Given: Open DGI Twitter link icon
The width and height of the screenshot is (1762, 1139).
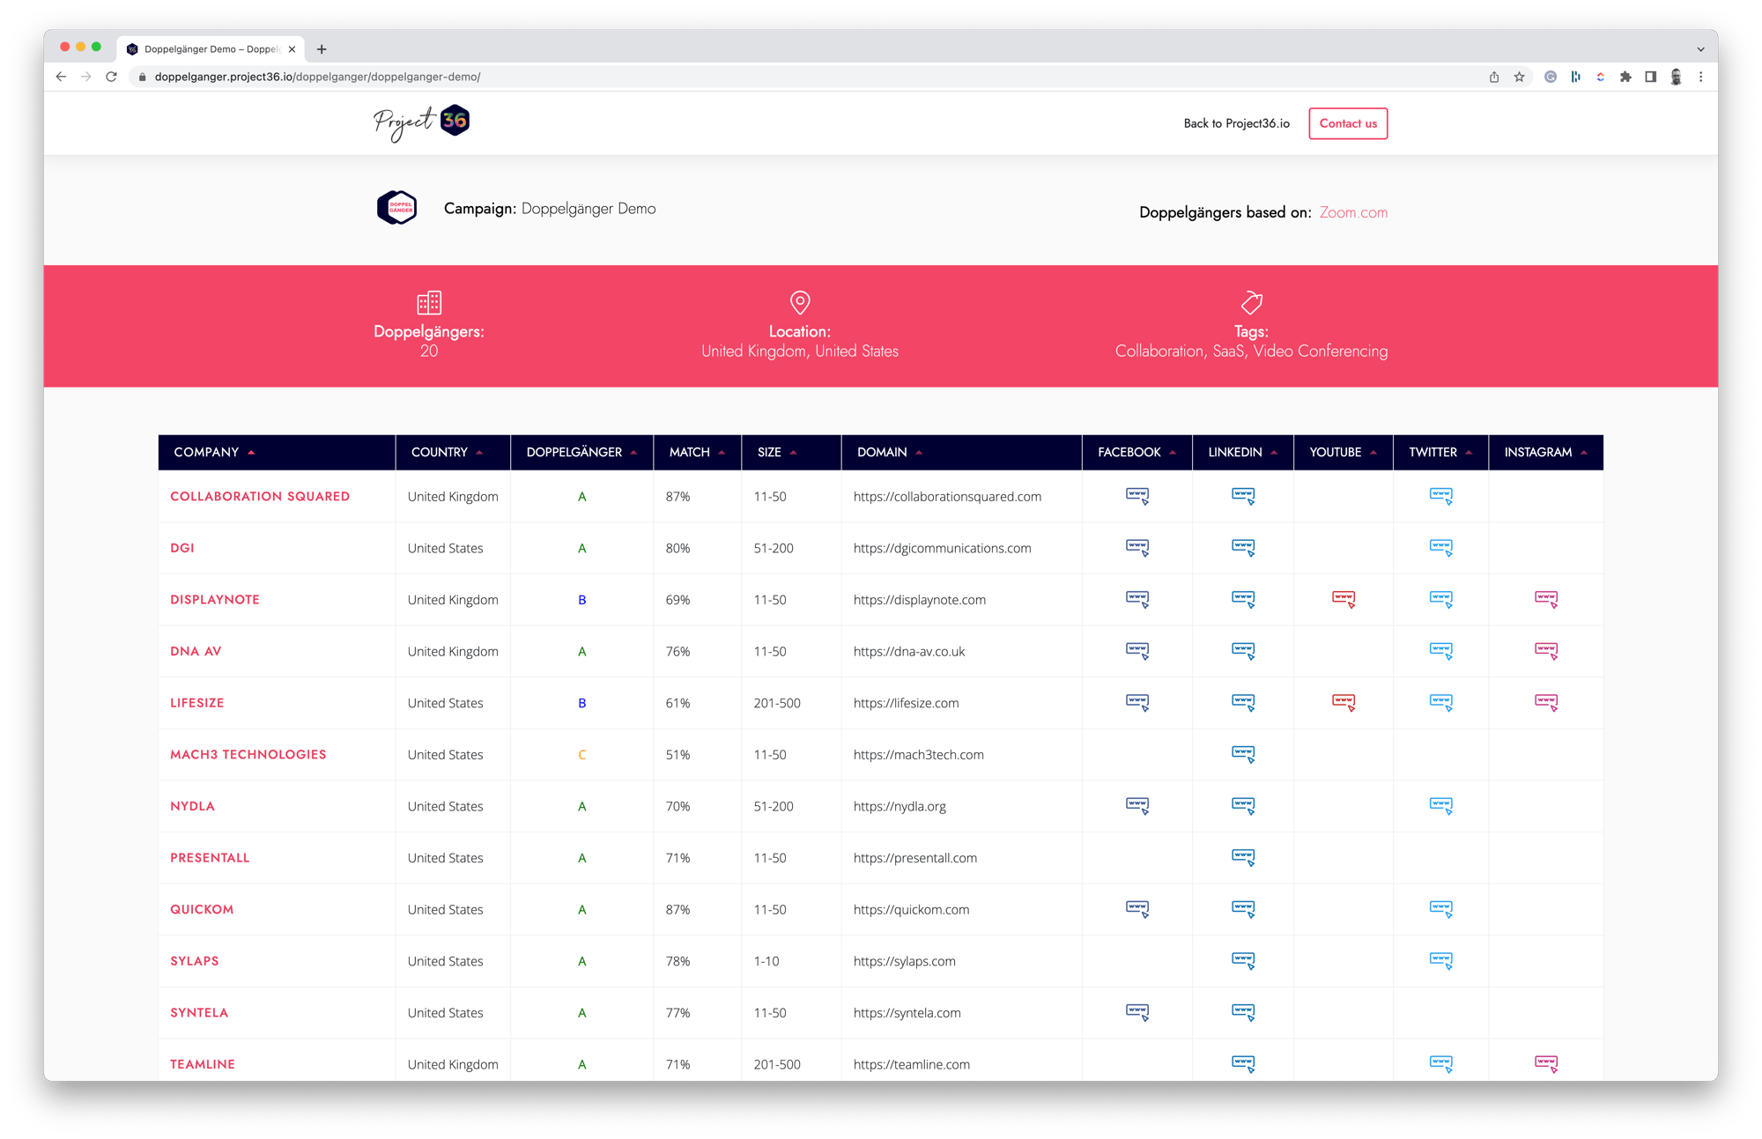Looking at the screenshot, I should pos(1441,548).
